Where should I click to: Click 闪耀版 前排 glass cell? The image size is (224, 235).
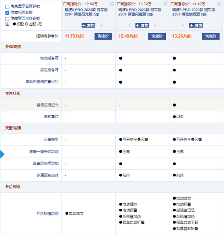pos(125,175)
